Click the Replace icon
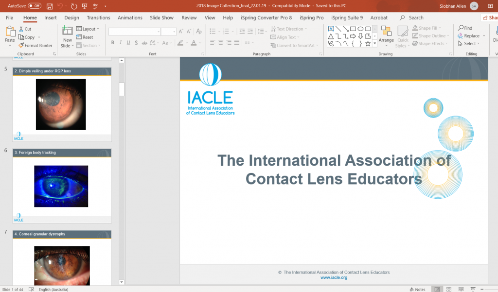The width and height of the screenshot is (498, 292). [460, 36]
